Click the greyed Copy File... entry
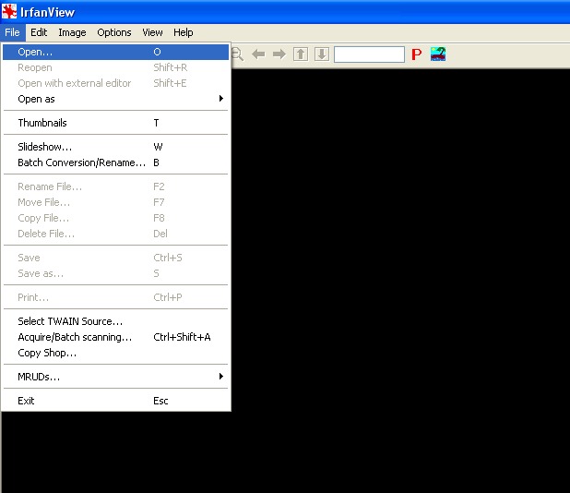 tap(115, 218)
